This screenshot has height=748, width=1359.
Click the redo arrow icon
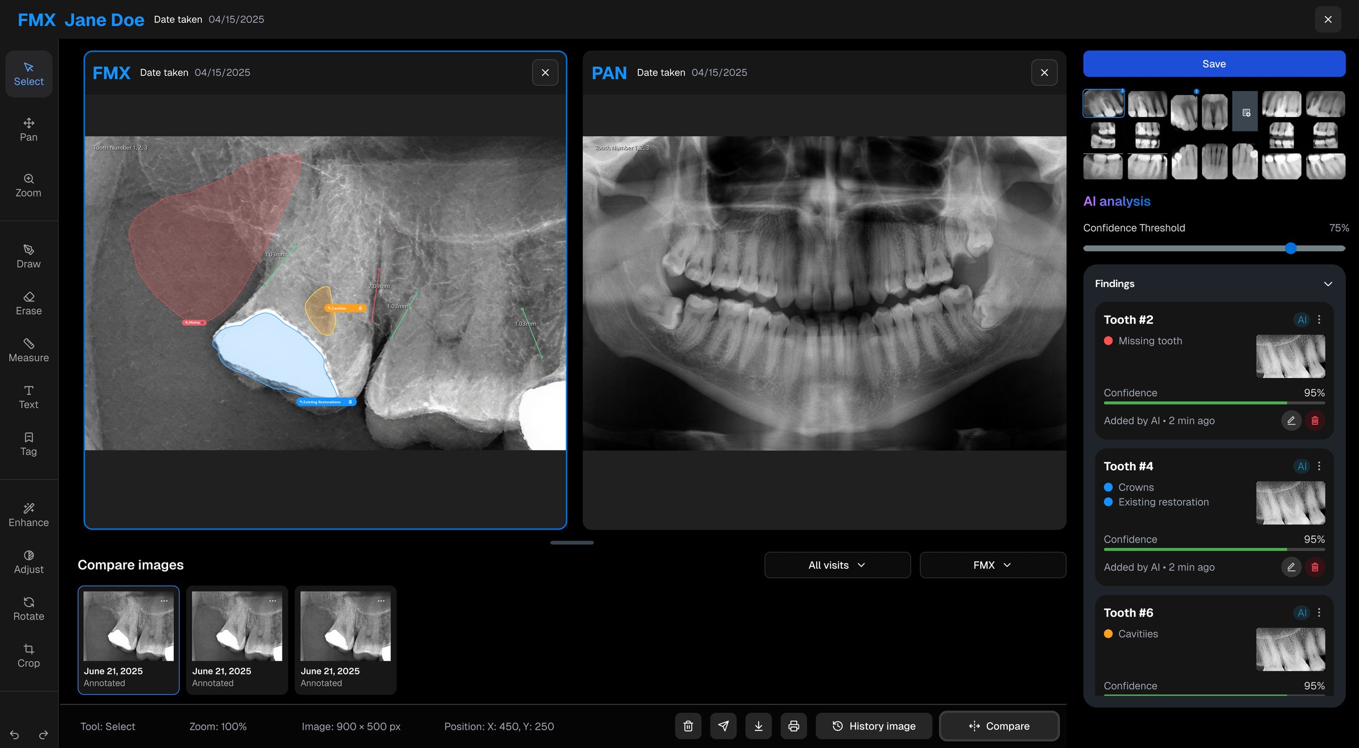pos(43,734)
